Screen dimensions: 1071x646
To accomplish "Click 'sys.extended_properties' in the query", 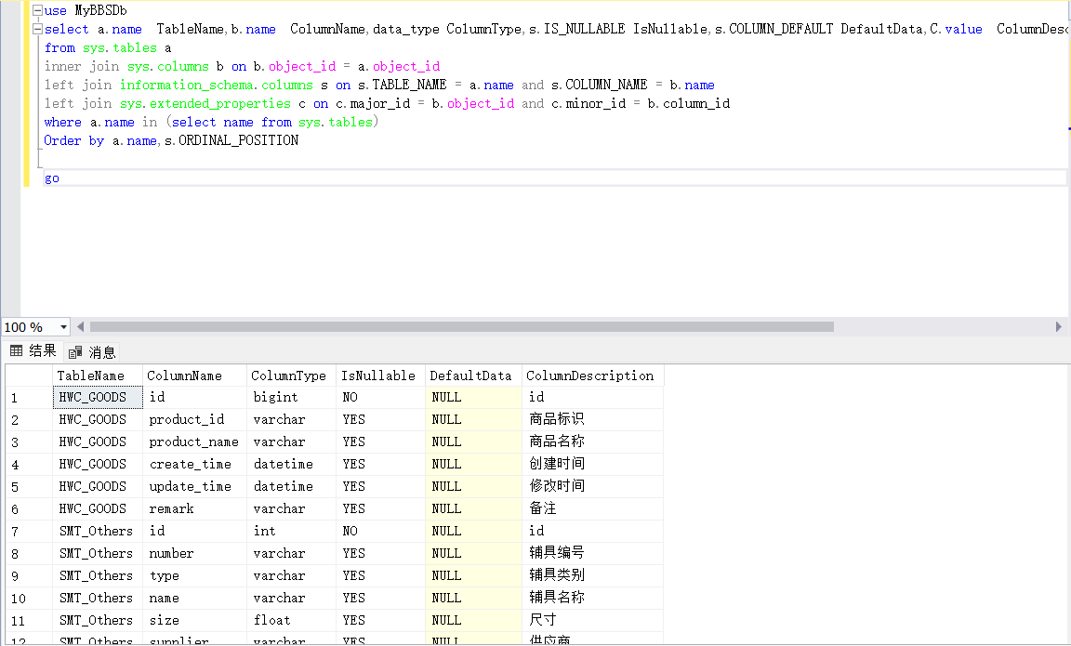I will 205,104.
